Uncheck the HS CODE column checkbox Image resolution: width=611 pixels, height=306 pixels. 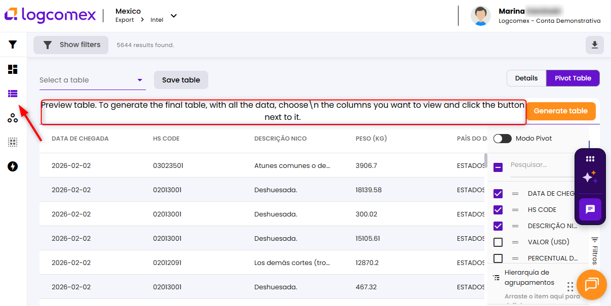pos(498,210)
